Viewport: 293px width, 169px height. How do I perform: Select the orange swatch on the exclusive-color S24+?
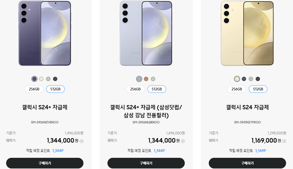click(x=146, y=79)
